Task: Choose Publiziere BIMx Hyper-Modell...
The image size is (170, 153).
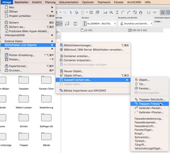Action: pos(28,31)
